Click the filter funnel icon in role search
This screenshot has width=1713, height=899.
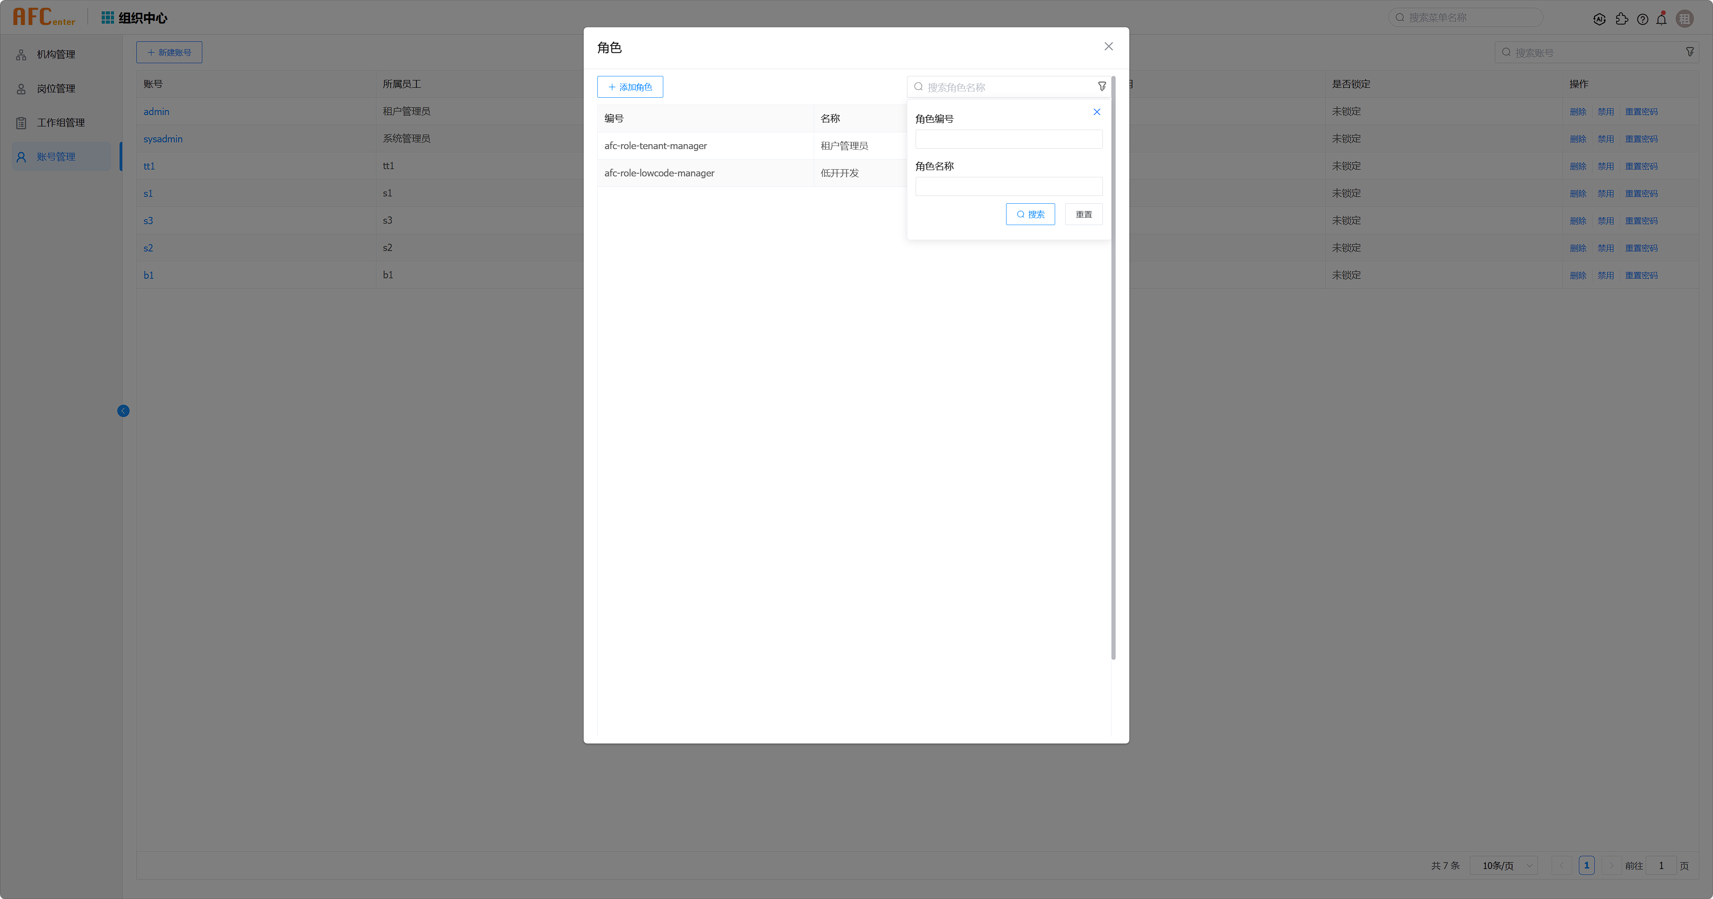(x=1102, y=86)
